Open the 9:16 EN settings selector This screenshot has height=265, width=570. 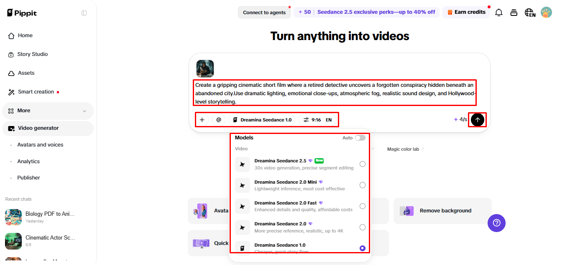[317, 120]
